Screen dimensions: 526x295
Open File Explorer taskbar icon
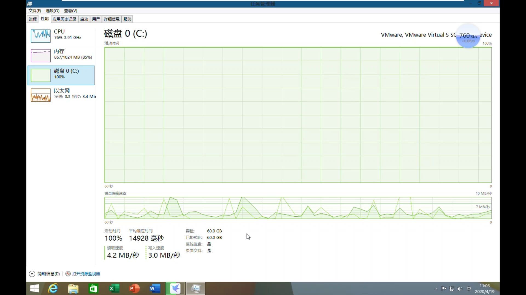73,288
